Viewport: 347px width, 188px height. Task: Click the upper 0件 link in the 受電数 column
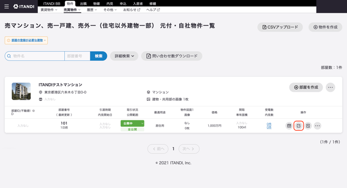click(269, 124)
